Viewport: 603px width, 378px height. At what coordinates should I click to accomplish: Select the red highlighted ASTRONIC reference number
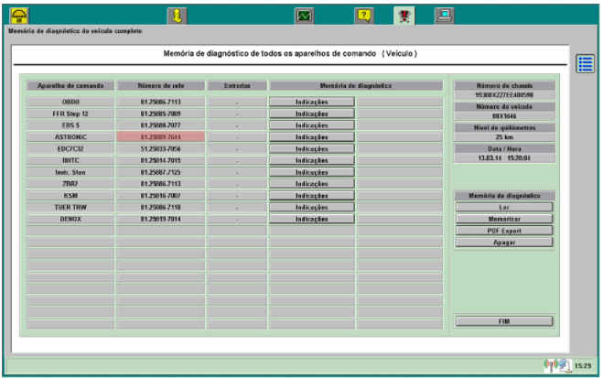[160, 136]
